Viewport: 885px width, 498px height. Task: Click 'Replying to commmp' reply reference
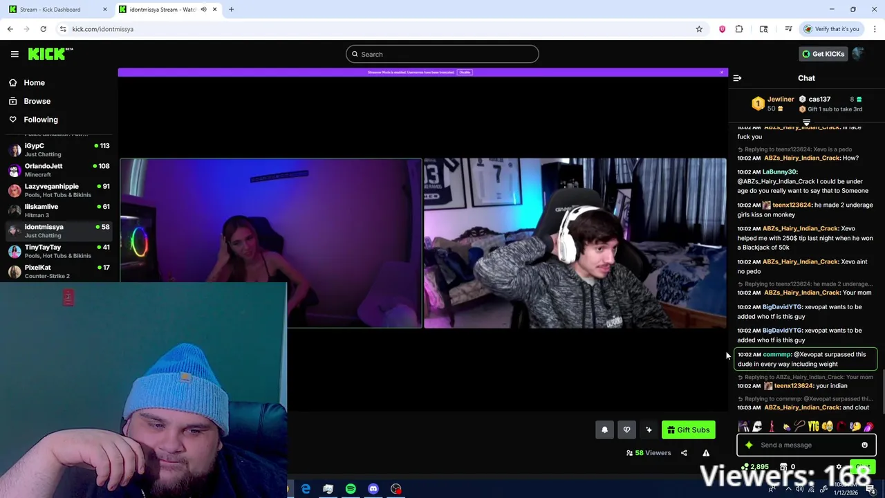tap(805, 399)
